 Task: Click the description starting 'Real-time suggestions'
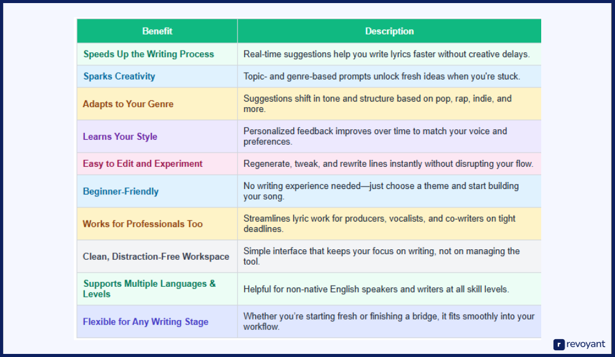tap(386, 54)
